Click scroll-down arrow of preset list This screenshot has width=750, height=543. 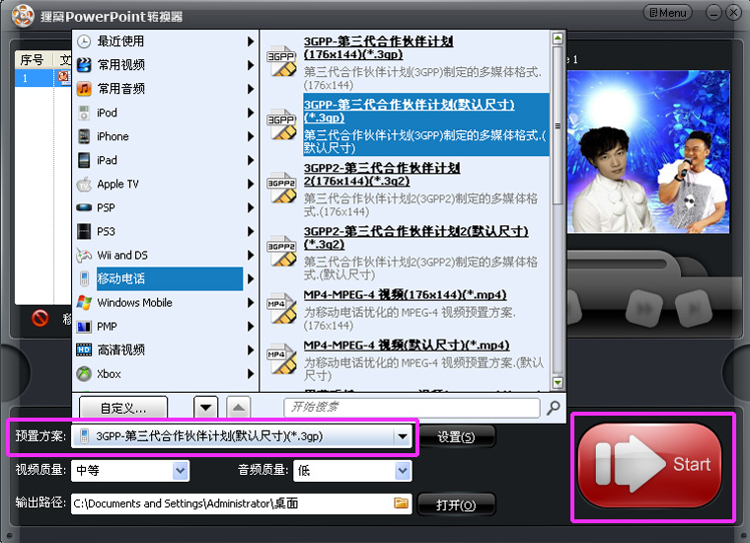(558, 382)
